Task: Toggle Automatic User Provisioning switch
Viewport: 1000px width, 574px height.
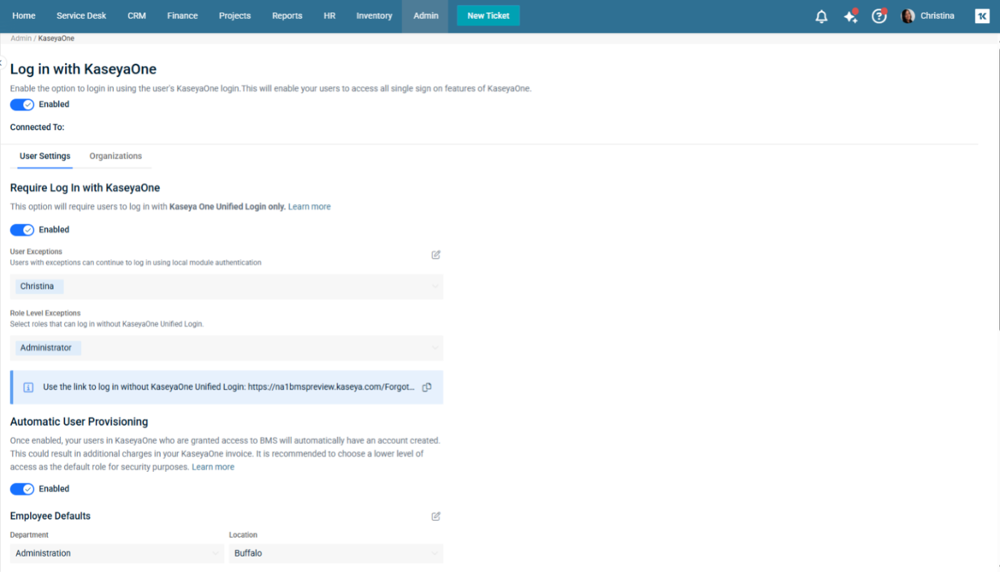Action: pos(22,489)
